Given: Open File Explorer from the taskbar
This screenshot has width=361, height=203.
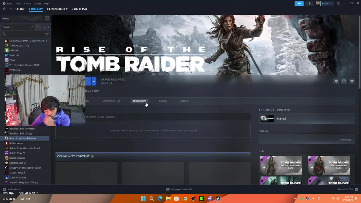Looking at the screenshot, I should click(168, 199).
